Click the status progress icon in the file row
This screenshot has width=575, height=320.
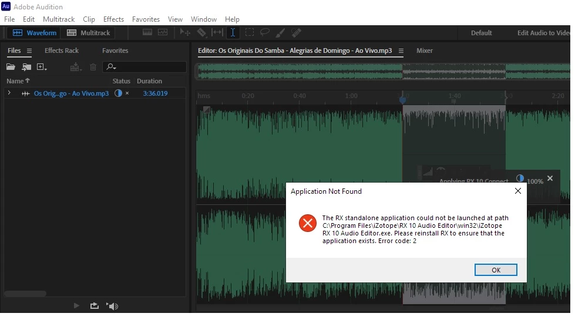pos(118,93)
